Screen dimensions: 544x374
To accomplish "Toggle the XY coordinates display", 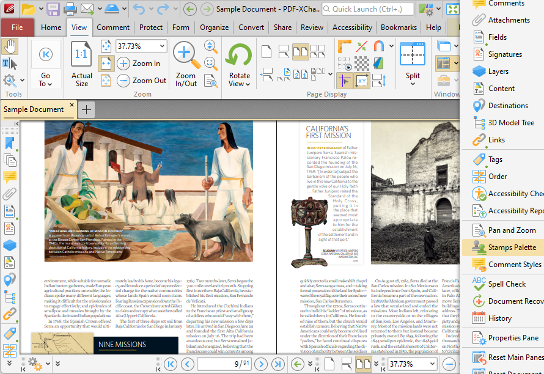I will (361, 81).
